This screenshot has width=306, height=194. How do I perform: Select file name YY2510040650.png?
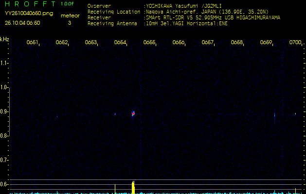(29, 13)
